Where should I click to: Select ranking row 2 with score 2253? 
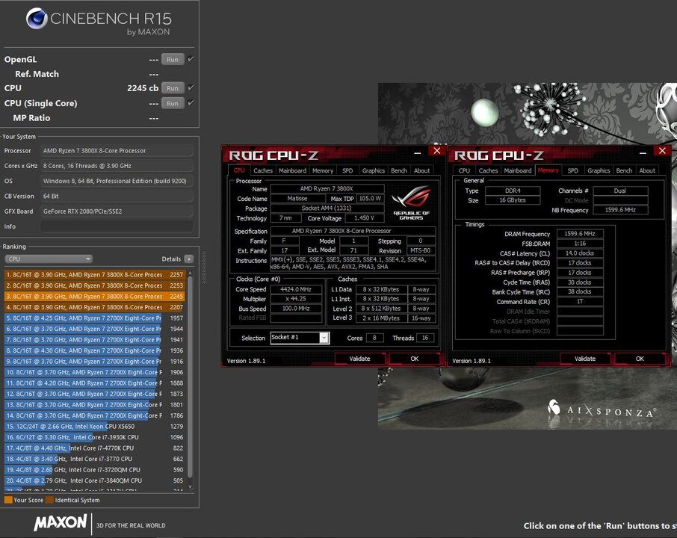pyautogui.click(x=95, y=285)
